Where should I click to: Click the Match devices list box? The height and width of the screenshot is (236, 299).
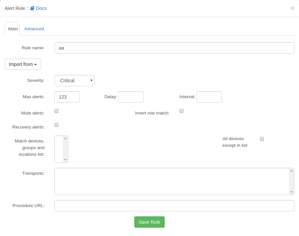(59, 149)
